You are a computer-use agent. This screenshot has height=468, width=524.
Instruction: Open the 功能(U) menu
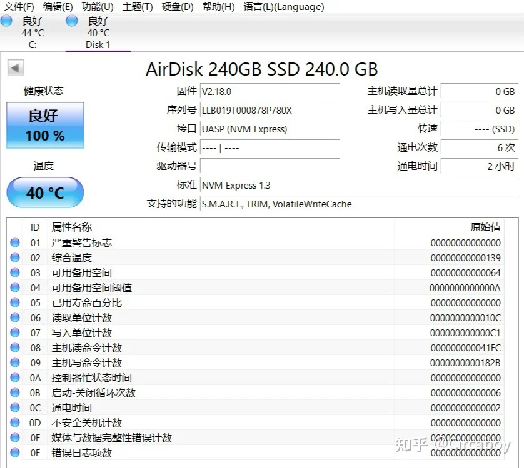[98, 6]
